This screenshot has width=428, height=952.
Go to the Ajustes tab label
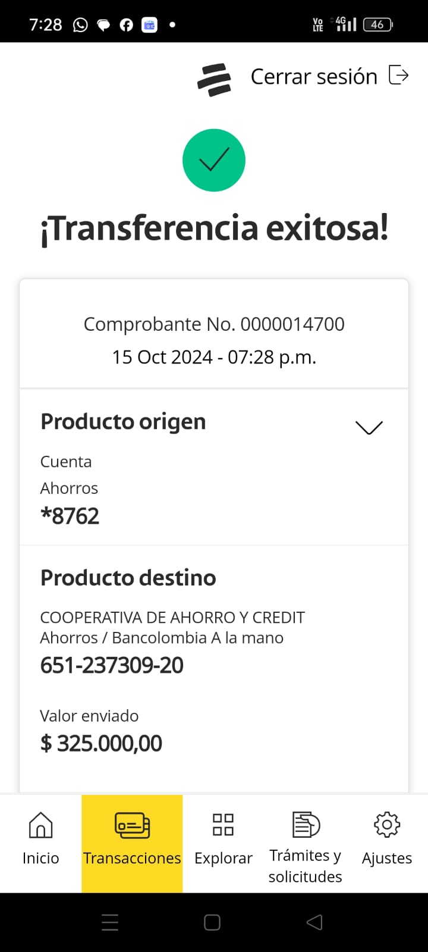[x=387, y=858]
